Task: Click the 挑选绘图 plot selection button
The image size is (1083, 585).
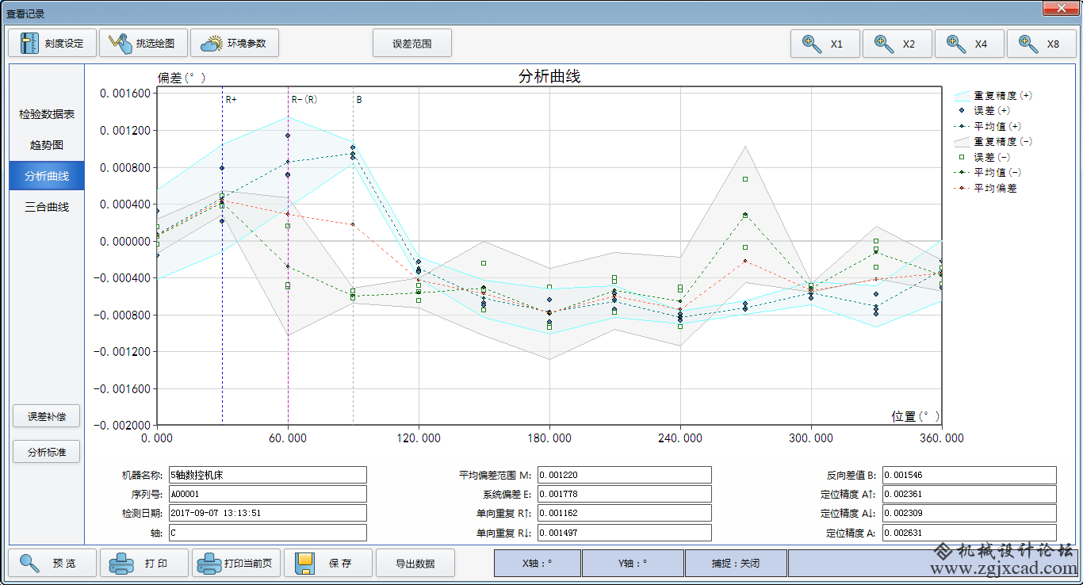Action: coord(144,44)
